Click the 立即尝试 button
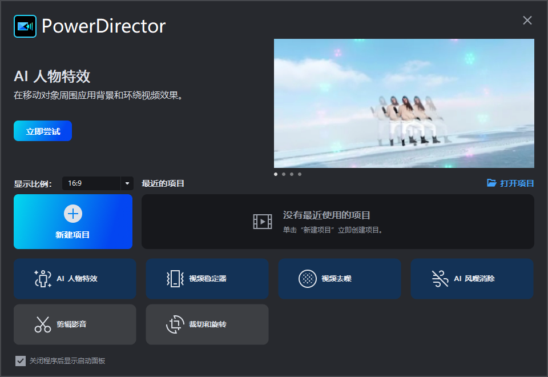The height and width of the screenshot is (377, 548). click(x=43, y=131)
